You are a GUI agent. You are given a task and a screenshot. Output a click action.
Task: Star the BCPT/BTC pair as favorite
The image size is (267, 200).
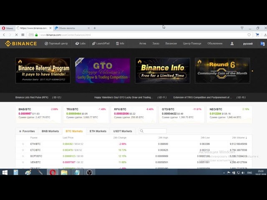tap(23, 156)
